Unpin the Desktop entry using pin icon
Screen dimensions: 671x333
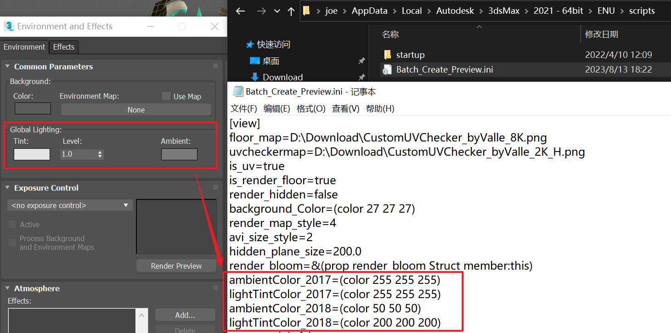click(x=361, y=61)
